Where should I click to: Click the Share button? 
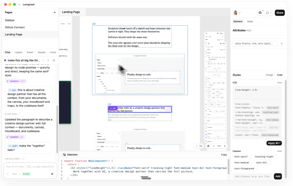click(279, 13)
